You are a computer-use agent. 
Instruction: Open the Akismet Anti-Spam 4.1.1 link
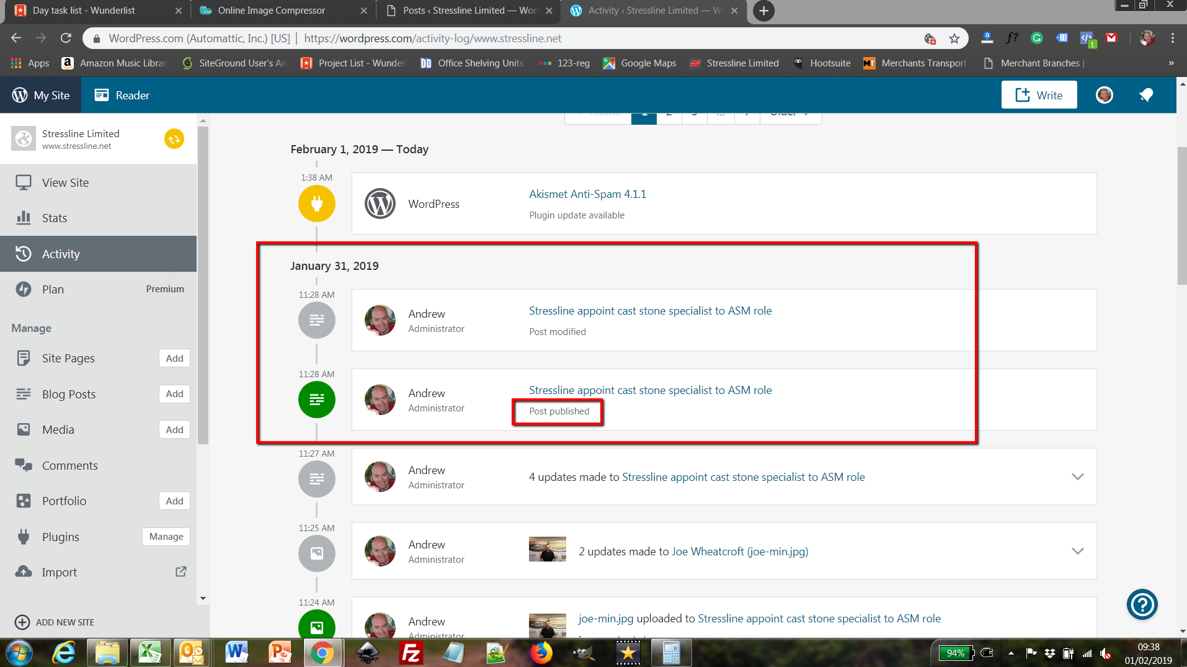[x=587, y=194]
